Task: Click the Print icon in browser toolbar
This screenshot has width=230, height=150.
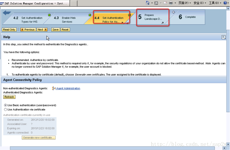Action: tap(171, 3)
